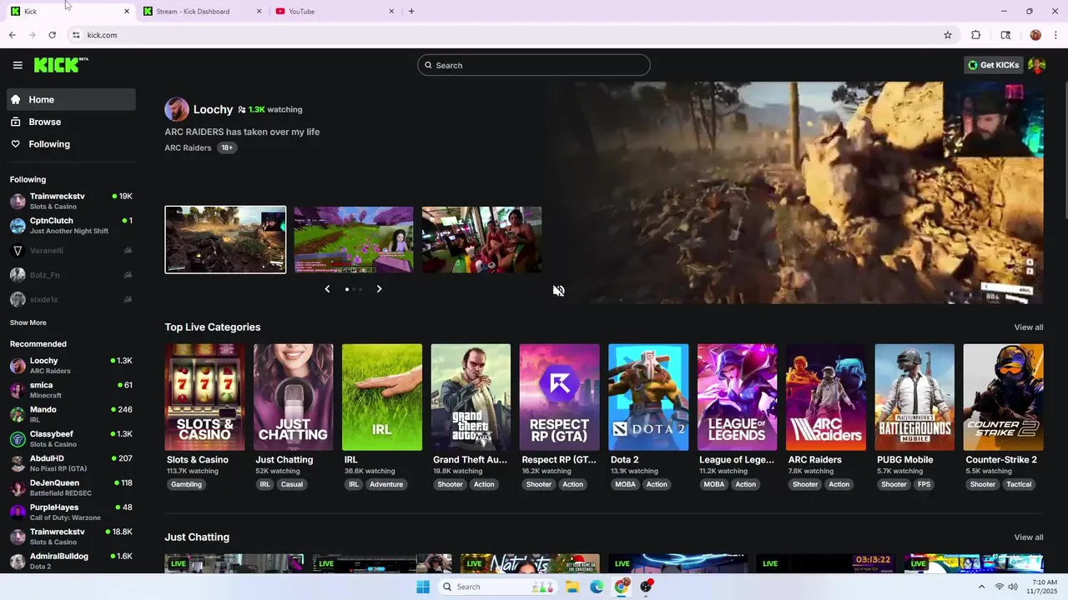Screen dimensions: 1068x600
Task: Open a new browser tab
Action: [x=411, y=11]
